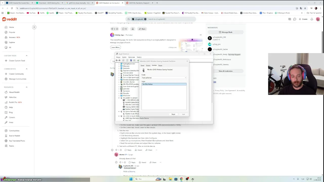
Task: Expand Kameralar node in device tree
Action: tap(119, 91)
